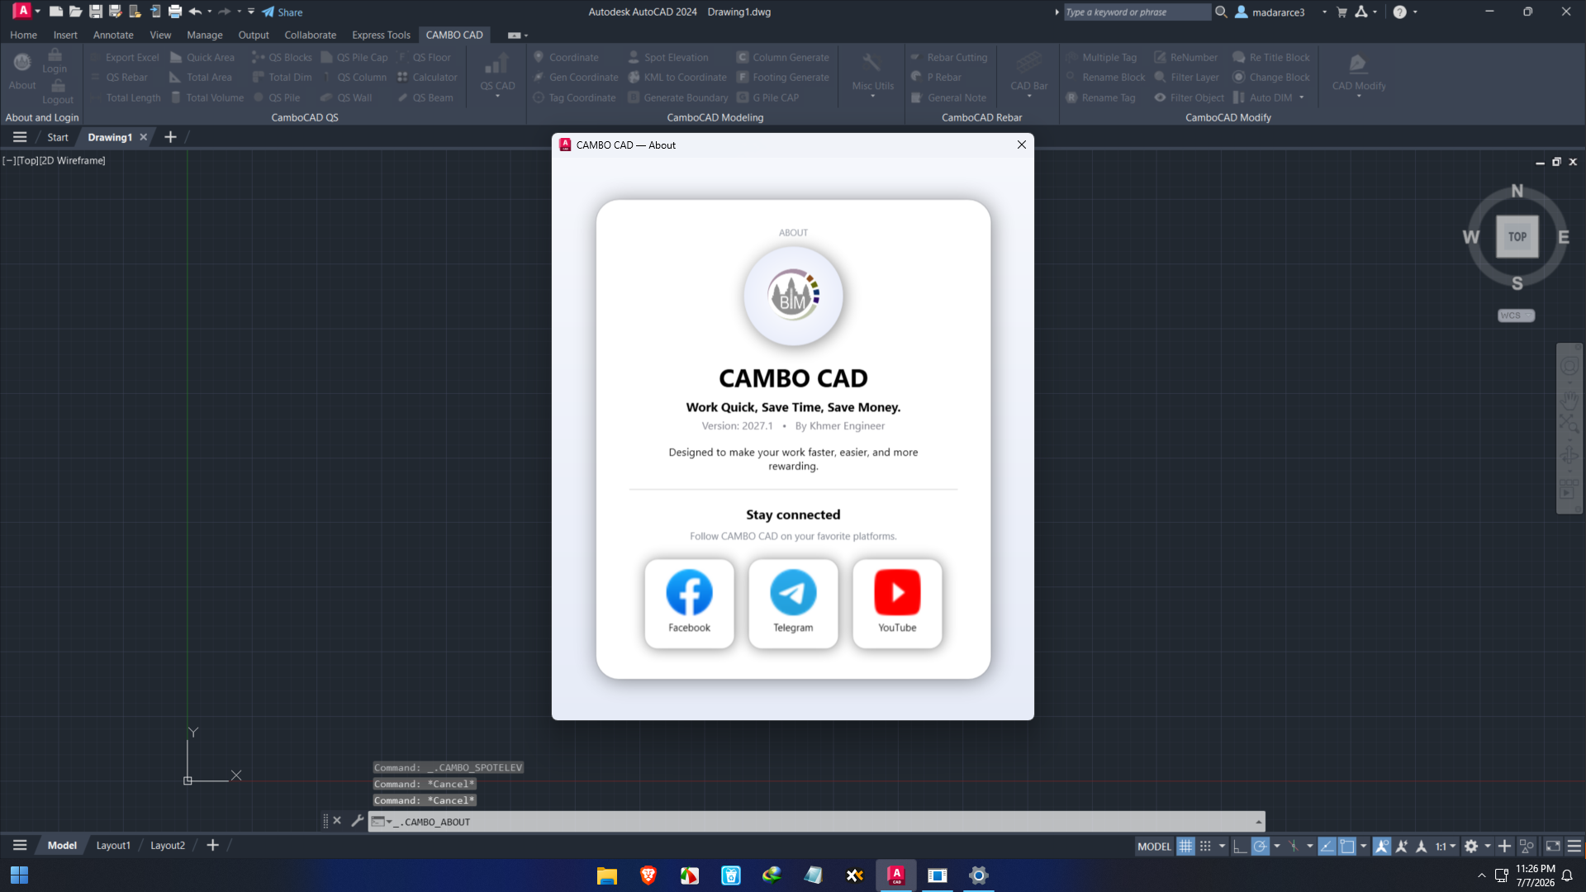
Task: Open the madararce3 account dropdown
Action: coord(1324,12)
